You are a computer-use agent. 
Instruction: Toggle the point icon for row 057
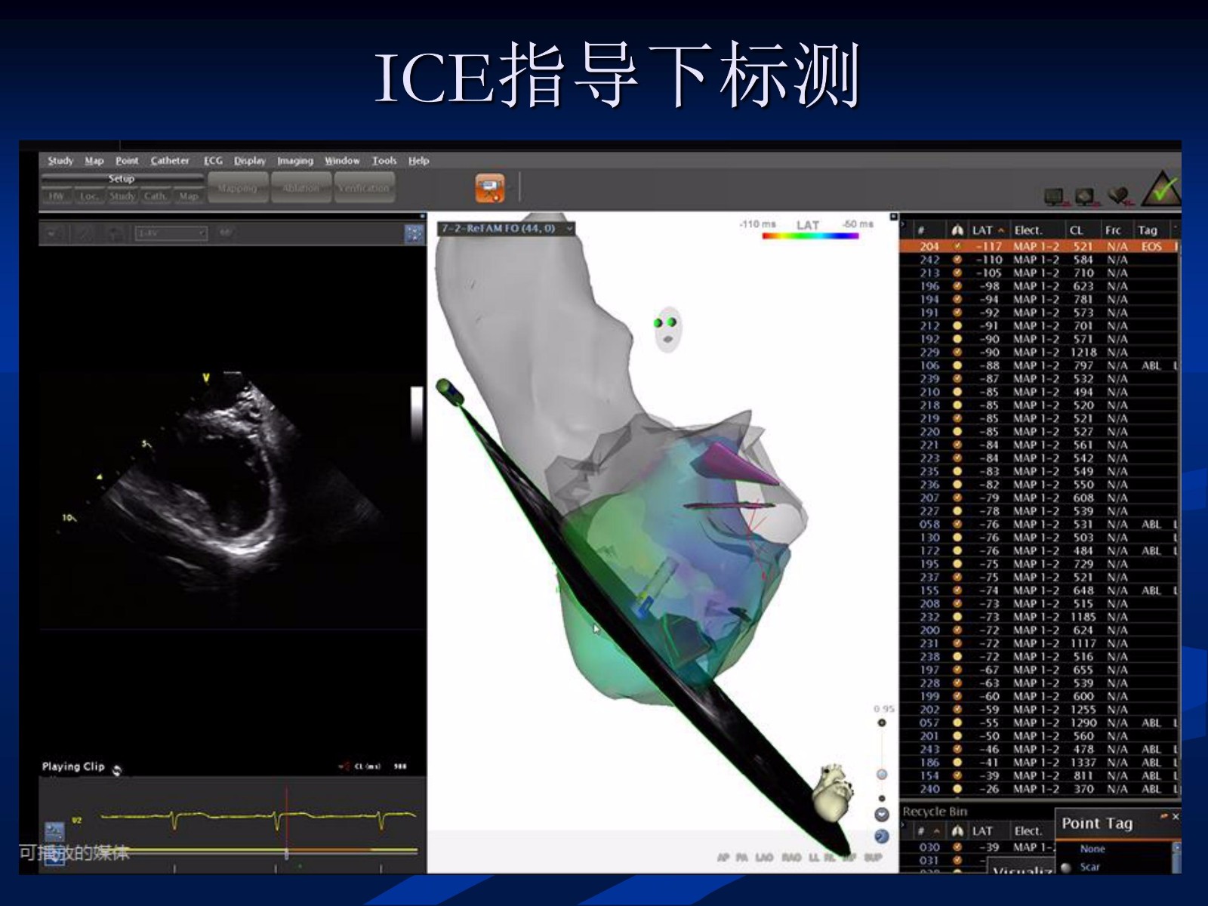[x=957, y=723]
